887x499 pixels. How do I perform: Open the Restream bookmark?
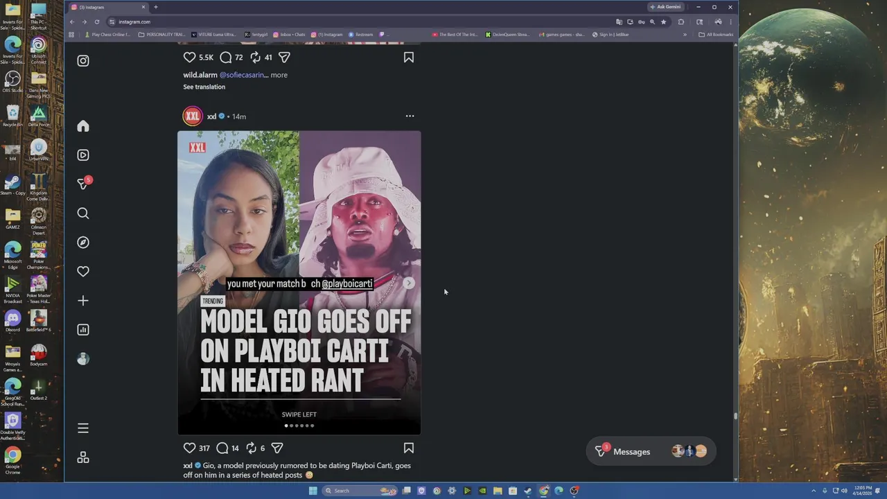coord(361,35)
